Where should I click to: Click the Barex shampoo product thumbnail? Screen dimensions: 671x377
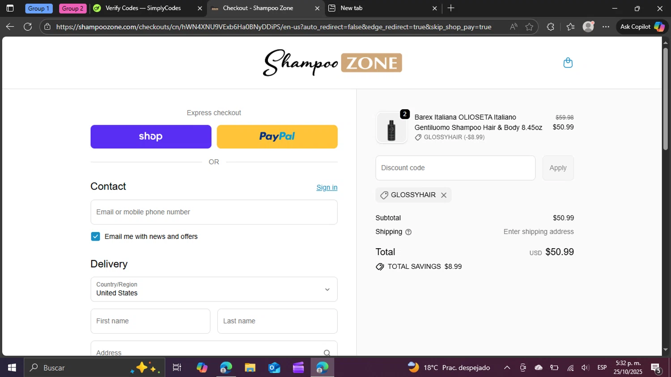tap(391, 128)
